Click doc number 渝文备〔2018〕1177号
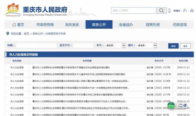Viewport: 196px width, 116px height. tap(158, 95)
